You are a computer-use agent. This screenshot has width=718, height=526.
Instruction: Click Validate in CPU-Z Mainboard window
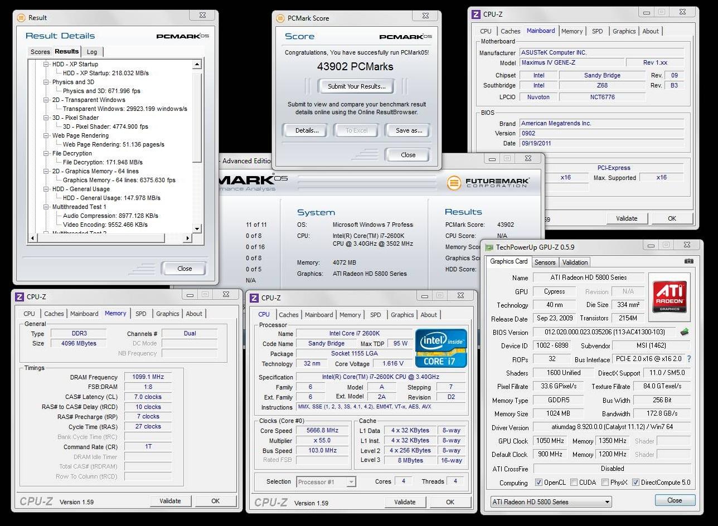[627, 218]
